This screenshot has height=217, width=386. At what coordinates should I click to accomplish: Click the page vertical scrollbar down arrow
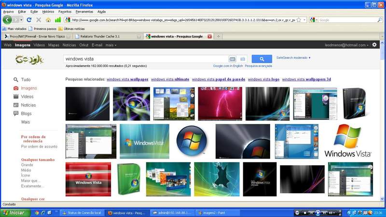[382, 199]
